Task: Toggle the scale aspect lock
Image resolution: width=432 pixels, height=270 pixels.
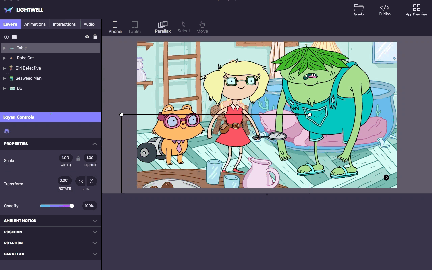Action: coord(78,159)
